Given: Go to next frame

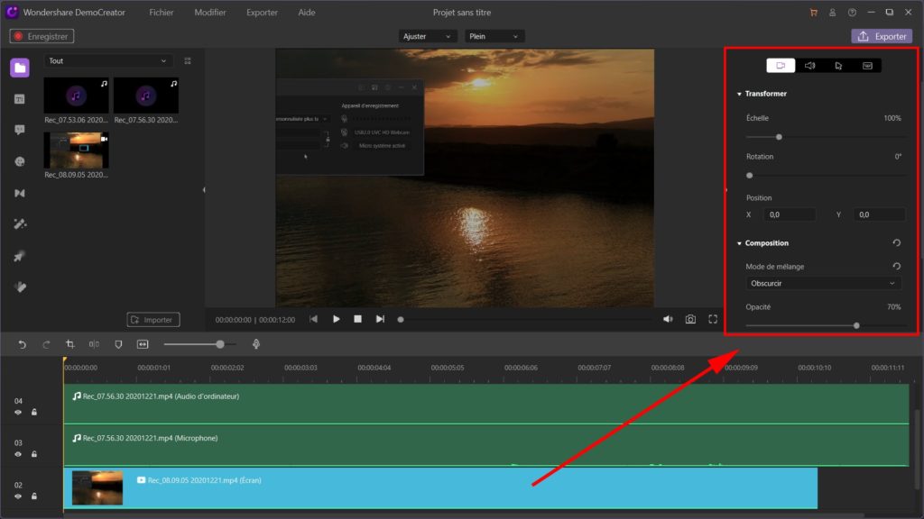Looking at the screenshot, I should [380, 319].
